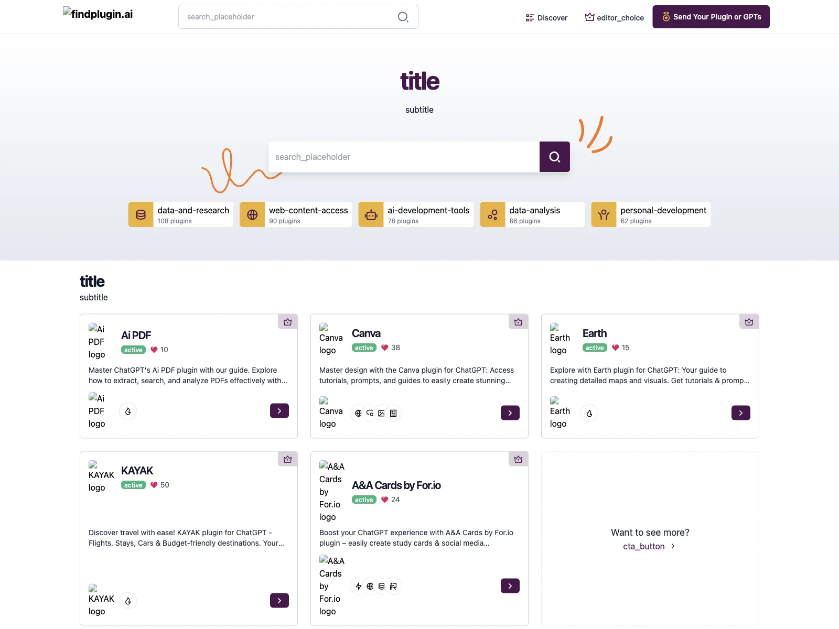The image size is (839, 629).
Task: Open the Ai PDF title link
Action: point(136,335)
